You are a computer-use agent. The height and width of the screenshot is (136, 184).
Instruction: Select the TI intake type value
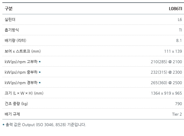coord(181,30)
